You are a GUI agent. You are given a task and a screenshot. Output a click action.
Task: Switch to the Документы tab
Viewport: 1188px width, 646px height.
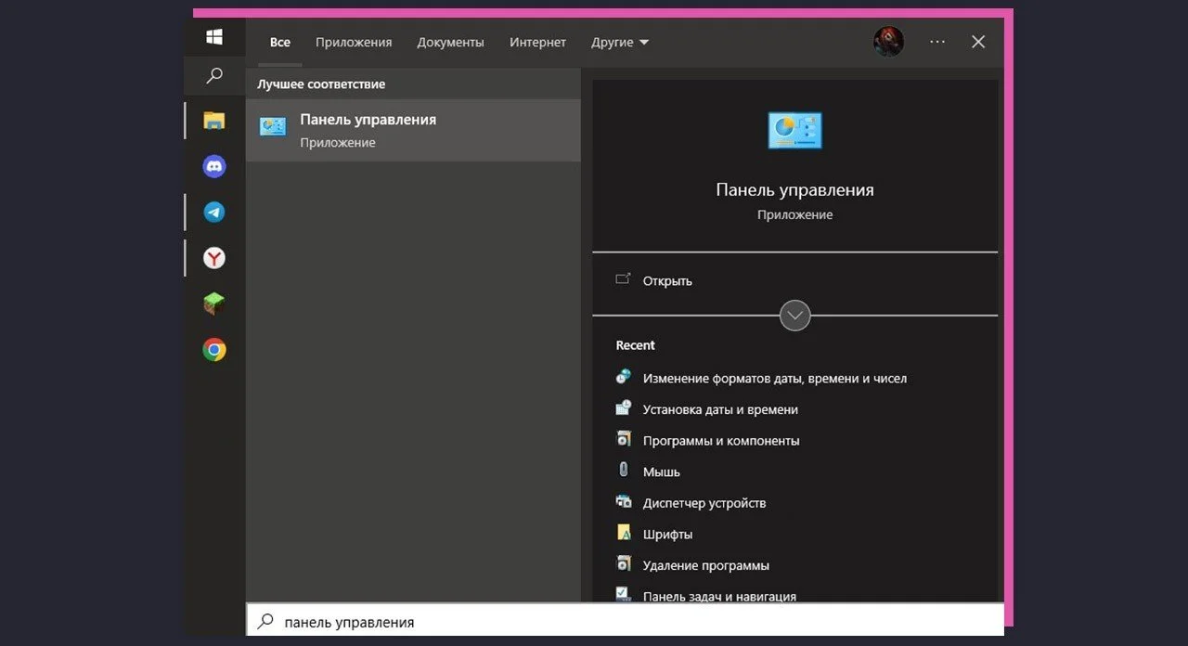[450, 42]
